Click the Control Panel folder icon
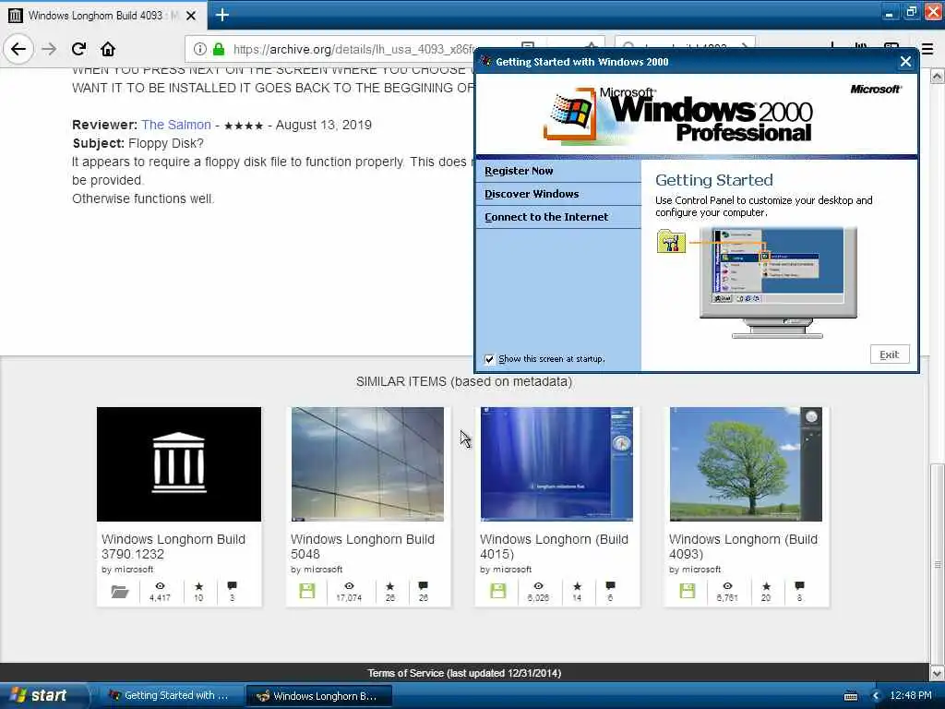 coord(671,242)
